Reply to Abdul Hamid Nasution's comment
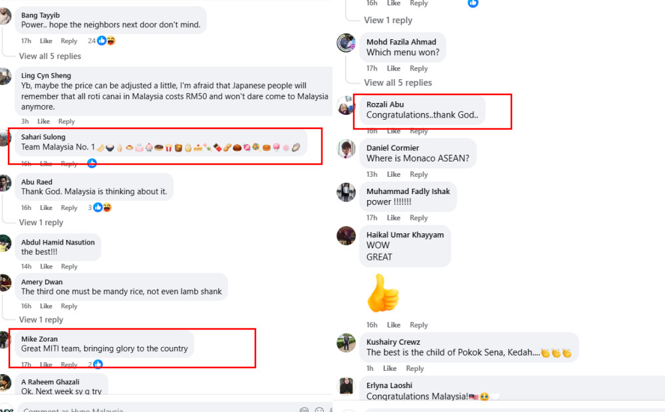This screenshot has height=412, width=665. tap(69, 266)
